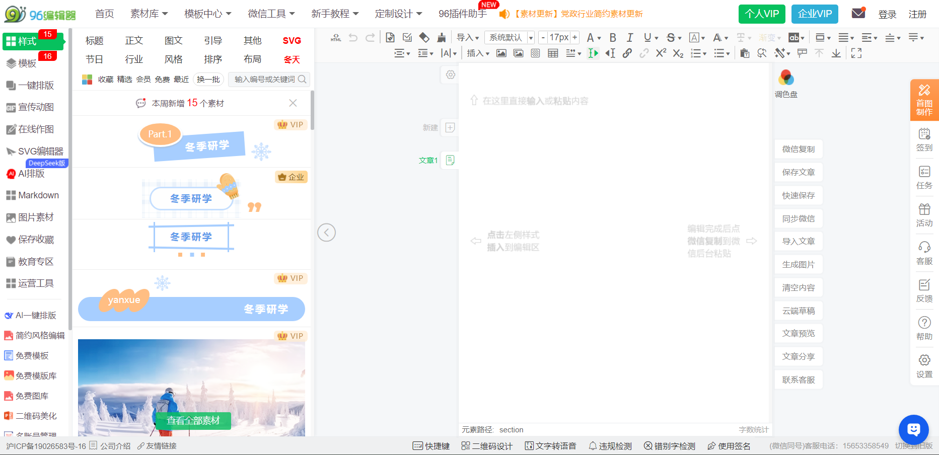Image resolution: width=939 pixels, height=455 pixels.
Task: Enable italic text formatting
Action: click(630, 37)
